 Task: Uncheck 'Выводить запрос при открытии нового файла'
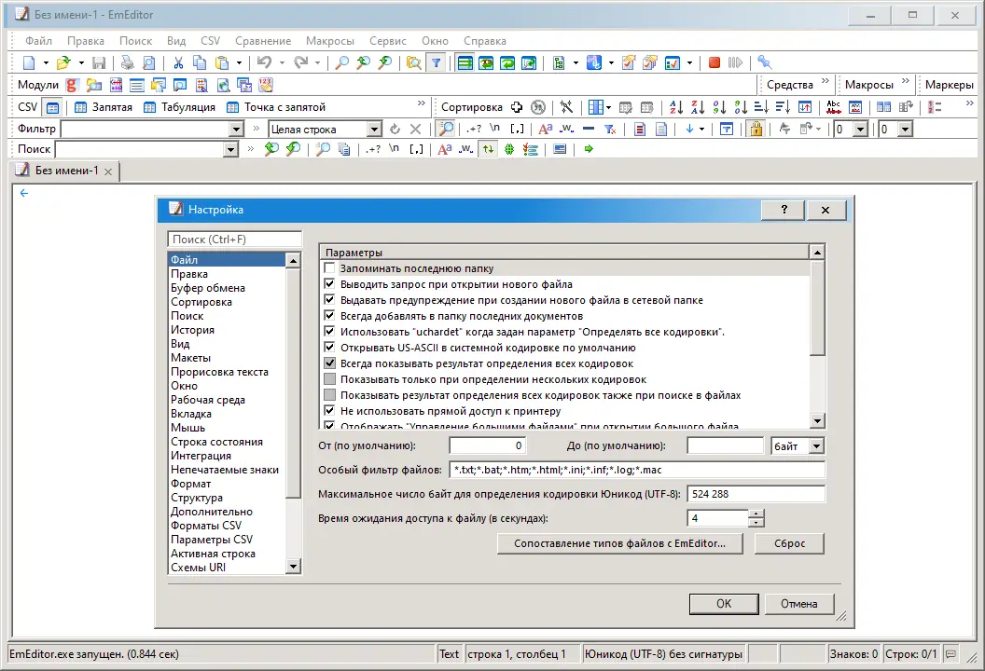click(329, 284)
